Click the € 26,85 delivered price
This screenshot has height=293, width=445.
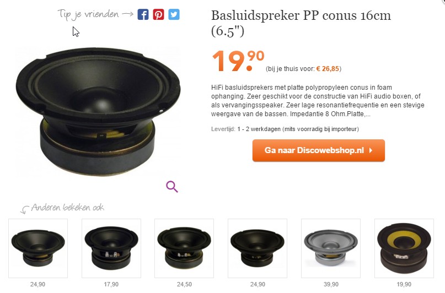[328, 69]
